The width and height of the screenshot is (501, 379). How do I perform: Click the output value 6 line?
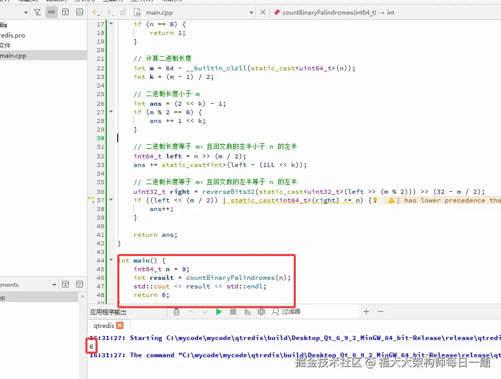92,347
